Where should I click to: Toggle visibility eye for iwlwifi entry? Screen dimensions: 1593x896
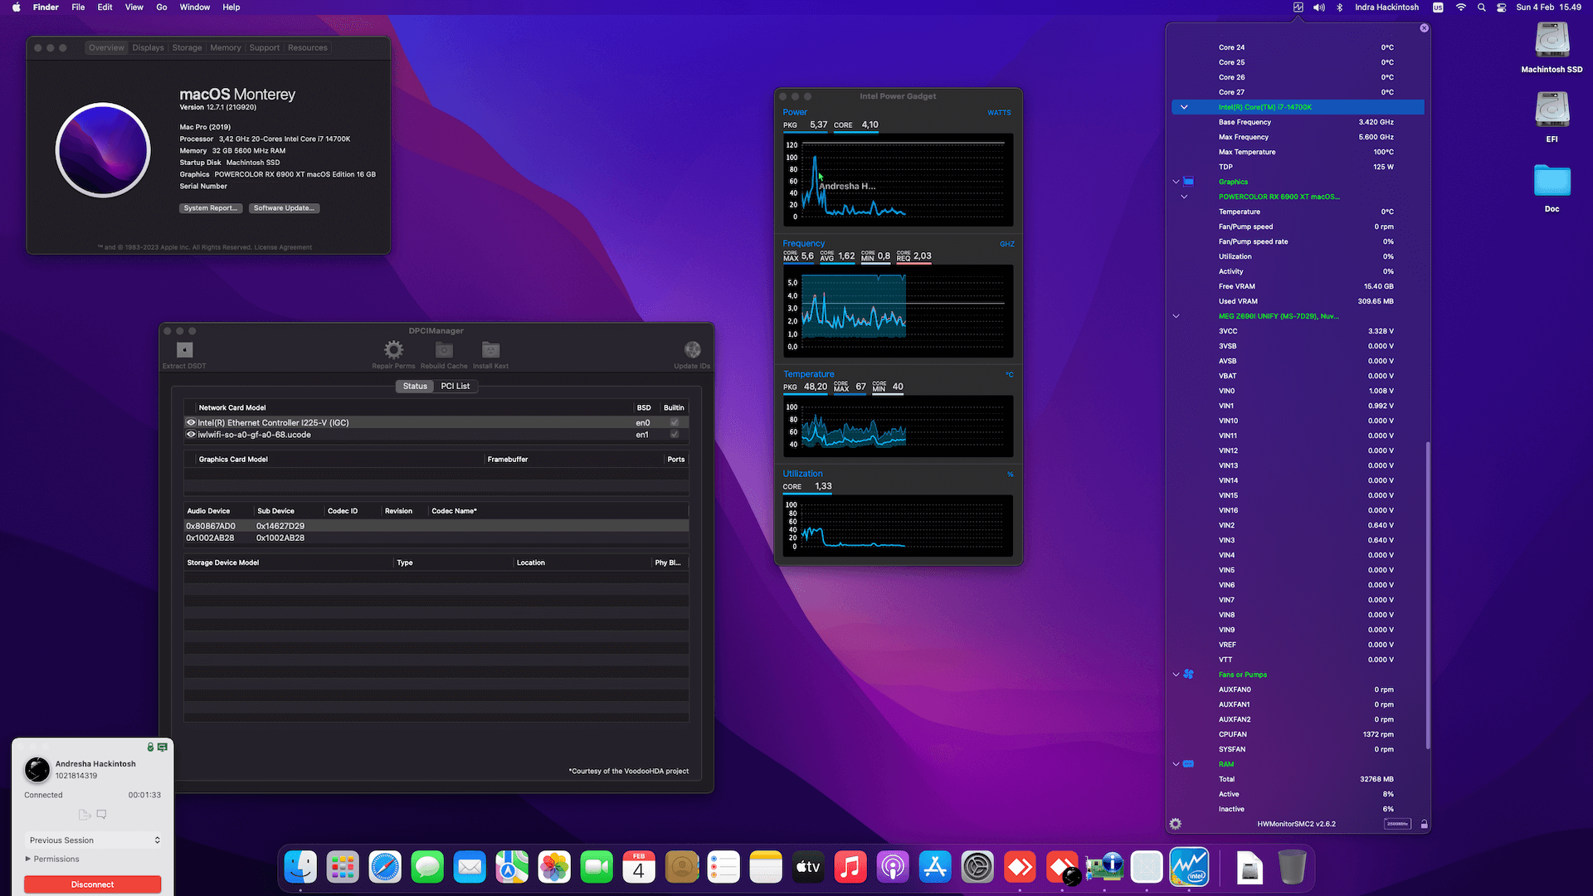point(190,434)
